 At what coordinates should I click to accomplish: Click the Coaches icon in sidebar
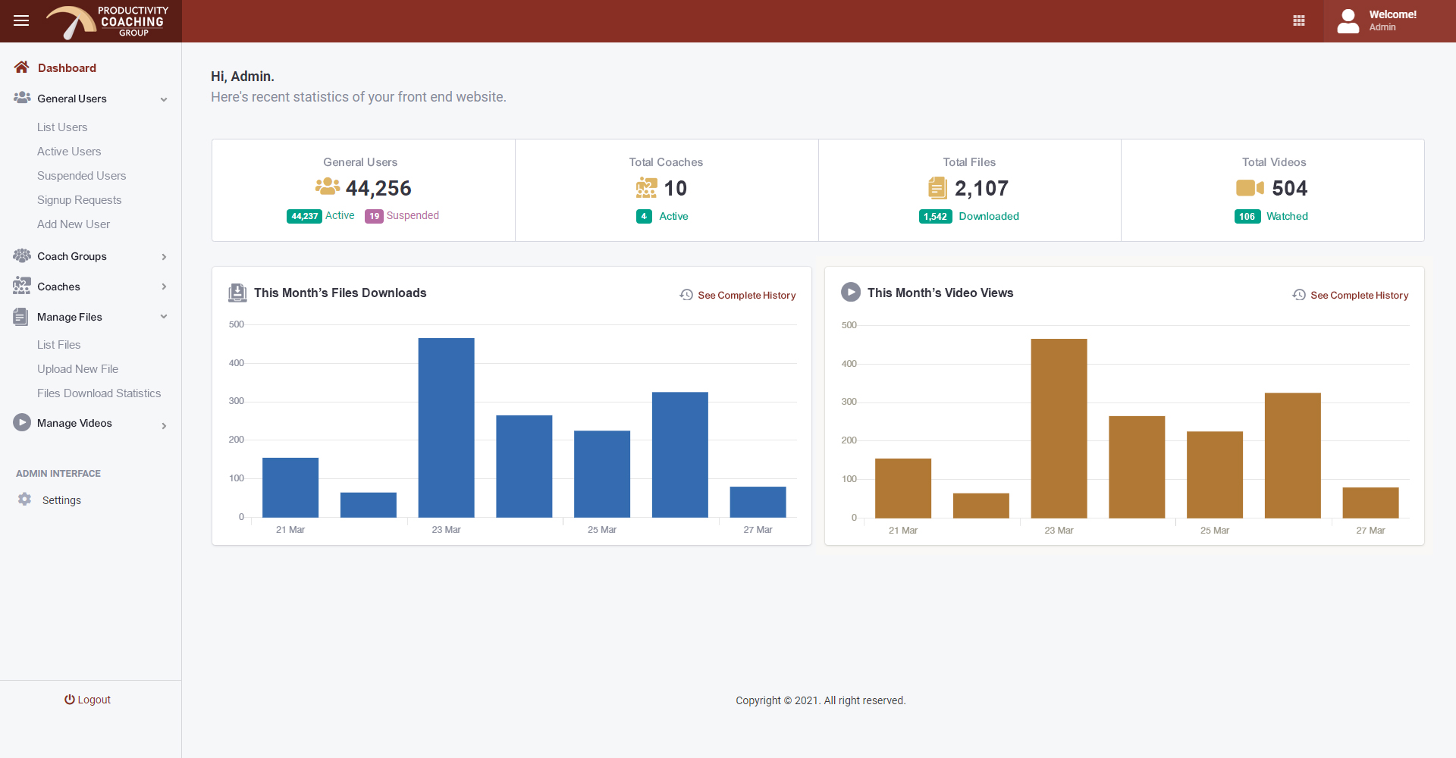[x=22, y=286]
